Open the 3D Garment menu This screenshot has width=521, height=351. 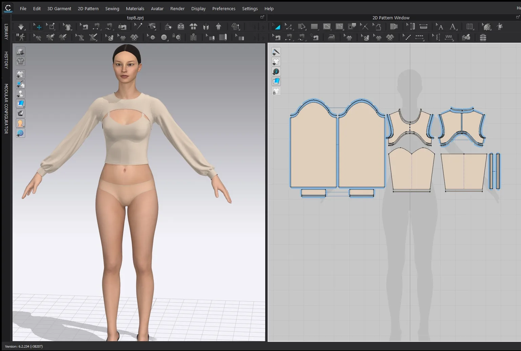(59, 8)
